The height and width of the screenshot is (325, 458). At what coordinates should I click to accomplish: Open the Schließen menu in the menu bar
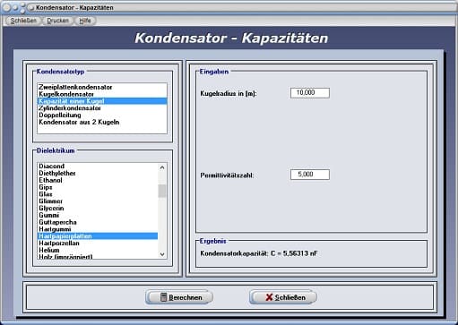pos(23,21)
